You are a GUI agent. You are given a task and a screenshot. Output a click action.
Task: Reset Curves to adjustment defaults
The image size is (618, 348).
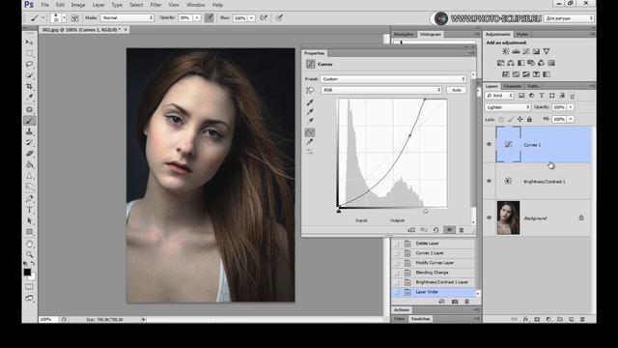tap(435, 230)
